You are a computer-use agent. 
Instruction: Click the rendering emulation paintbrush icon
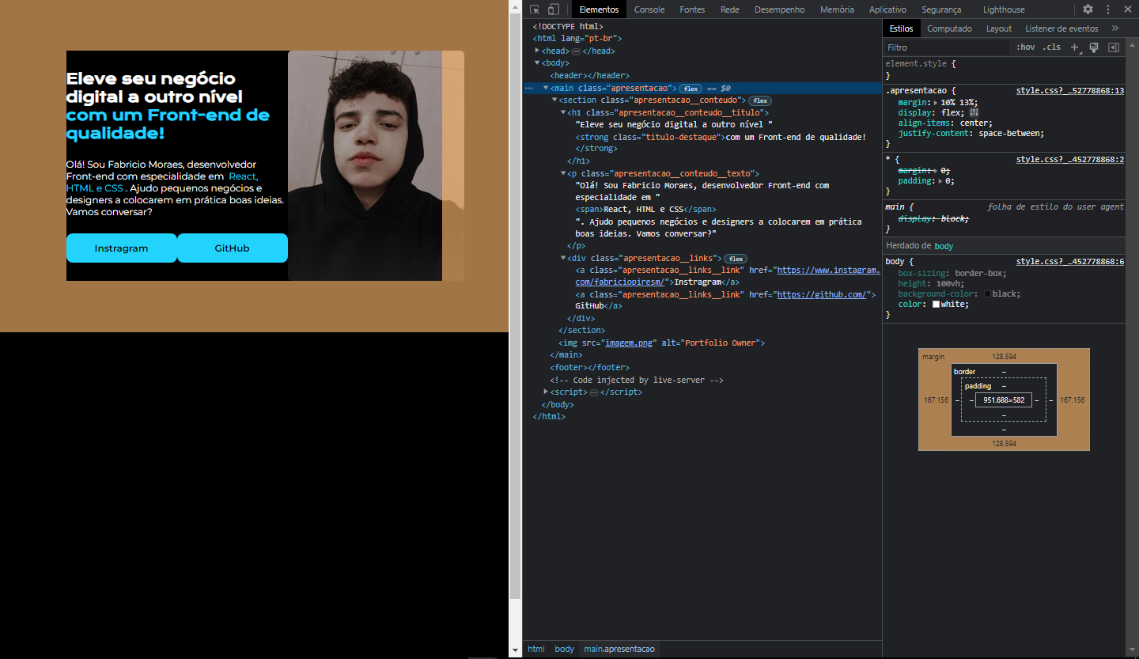[x=1094, y=47]
